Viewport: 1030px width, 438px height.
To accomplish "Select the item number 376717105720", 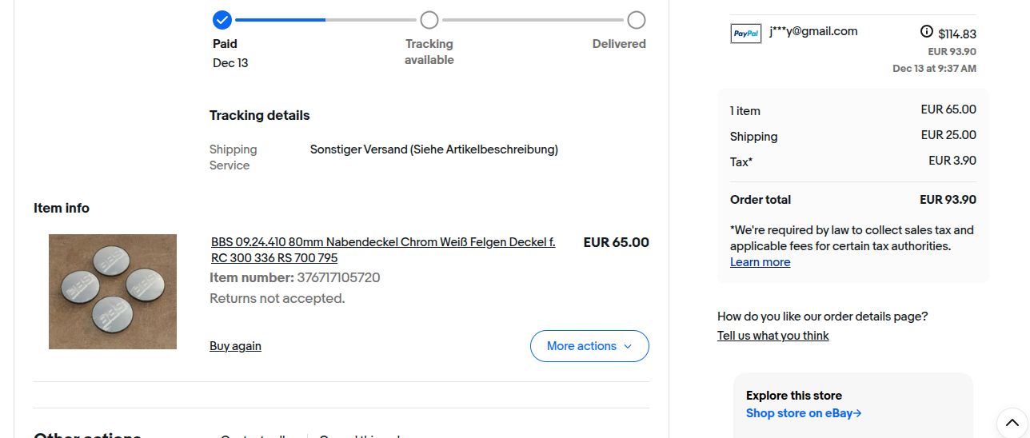I will (x=338, y=277).
